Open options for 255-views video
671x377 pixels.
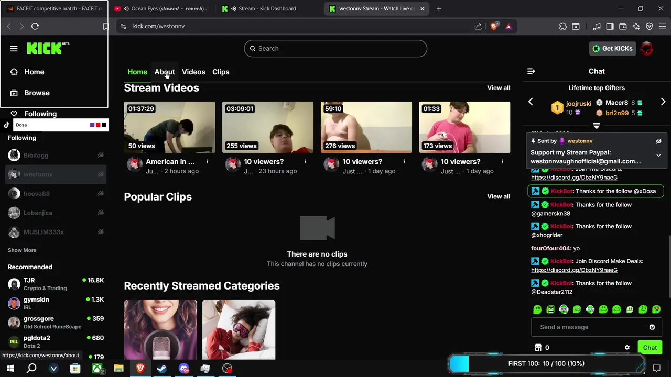coord(306,162)
